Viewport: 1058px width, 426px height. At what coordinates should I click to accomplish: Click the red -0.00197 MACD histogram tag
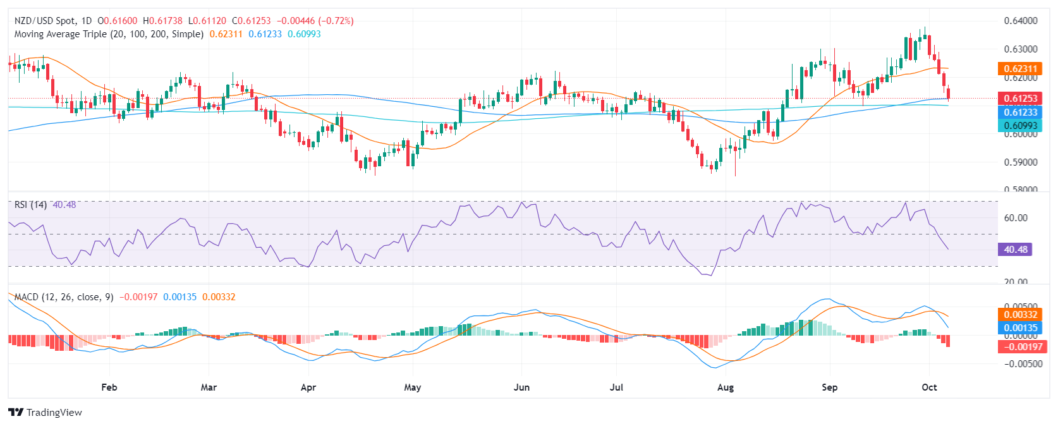1020,346
